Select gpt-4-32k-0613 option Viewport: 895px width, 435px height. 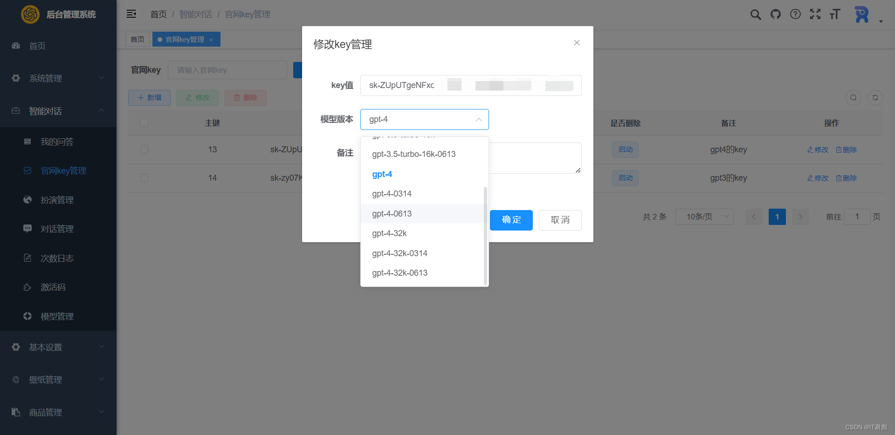pyautogui.click(x=424, y=273)
